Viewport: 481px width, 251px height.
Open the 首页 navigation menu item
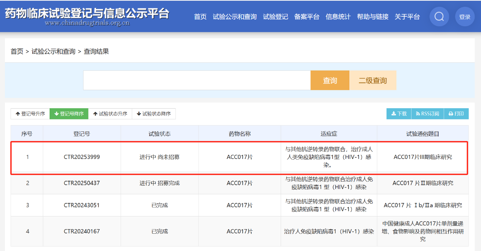tap(200, 17)
